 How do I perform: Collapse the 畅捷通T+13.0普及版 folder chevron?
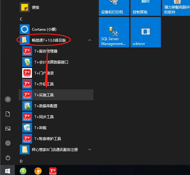90,40
